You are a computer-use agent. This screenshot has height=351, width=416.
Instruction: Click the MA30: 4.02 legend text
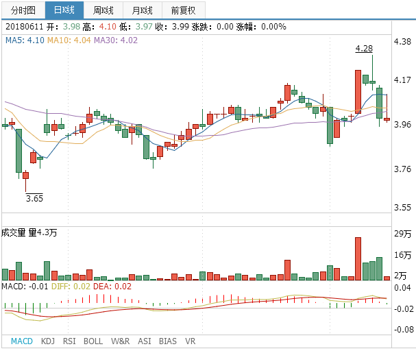pyautogui.click(x=116, y=40)
